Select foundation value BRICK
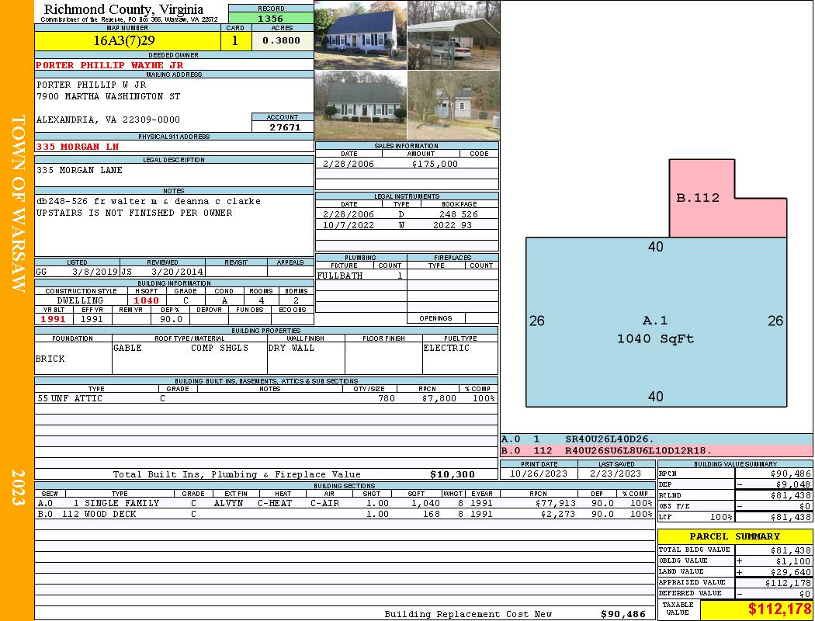 click(50, 359)
